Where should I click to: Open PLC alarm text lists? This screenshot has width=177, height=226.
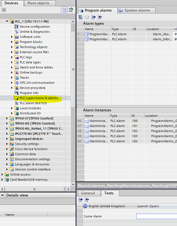(33, 103)
